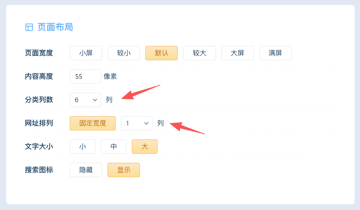Choose 隐藏 for search icon
The height and width of the screenshot is (210, 360).
click(x=86, y=170)
